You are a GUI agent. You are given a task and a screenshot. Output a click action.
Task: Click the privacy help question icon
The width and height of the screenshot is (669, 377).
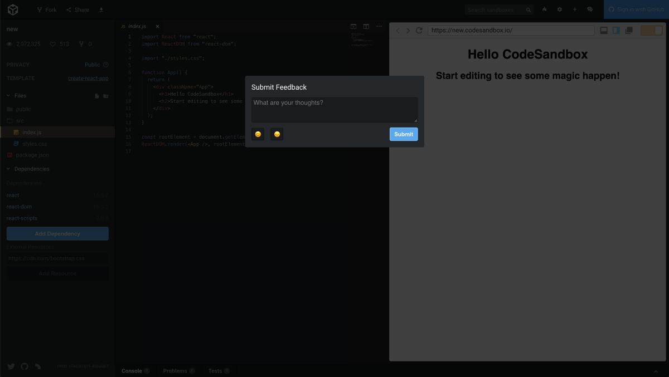[105, 65]
